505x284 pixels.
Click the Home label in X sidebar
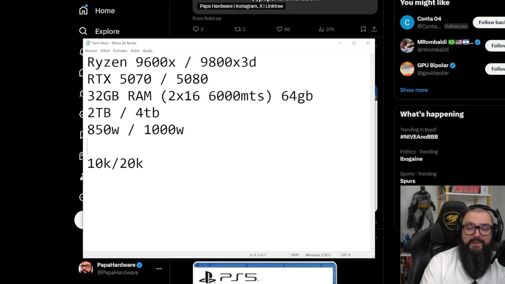pyautogui.click(x=105, y=11)
